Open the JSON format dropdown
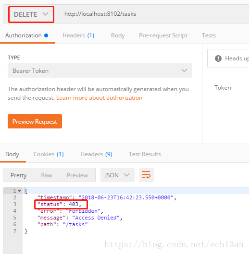 [x=117, y=175]
